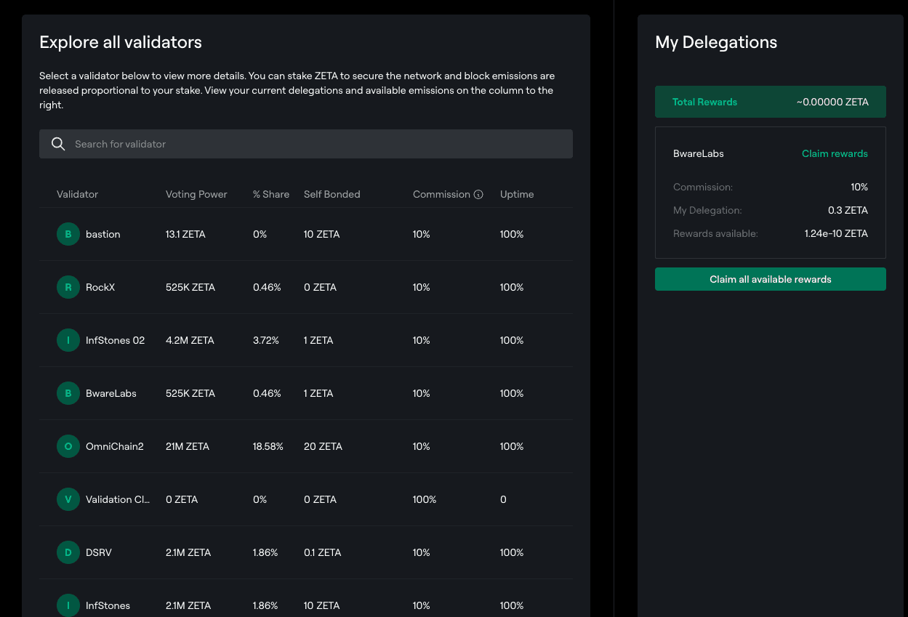Sort by % Share column header

270,194
